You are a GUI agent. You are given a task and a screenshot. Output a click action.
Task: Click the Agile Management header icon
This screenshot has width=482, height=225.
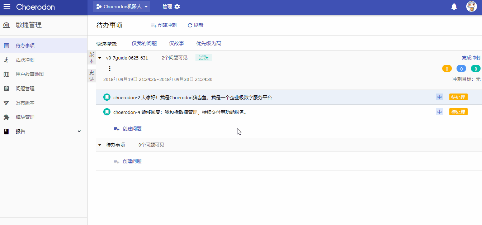click(6, 25)
